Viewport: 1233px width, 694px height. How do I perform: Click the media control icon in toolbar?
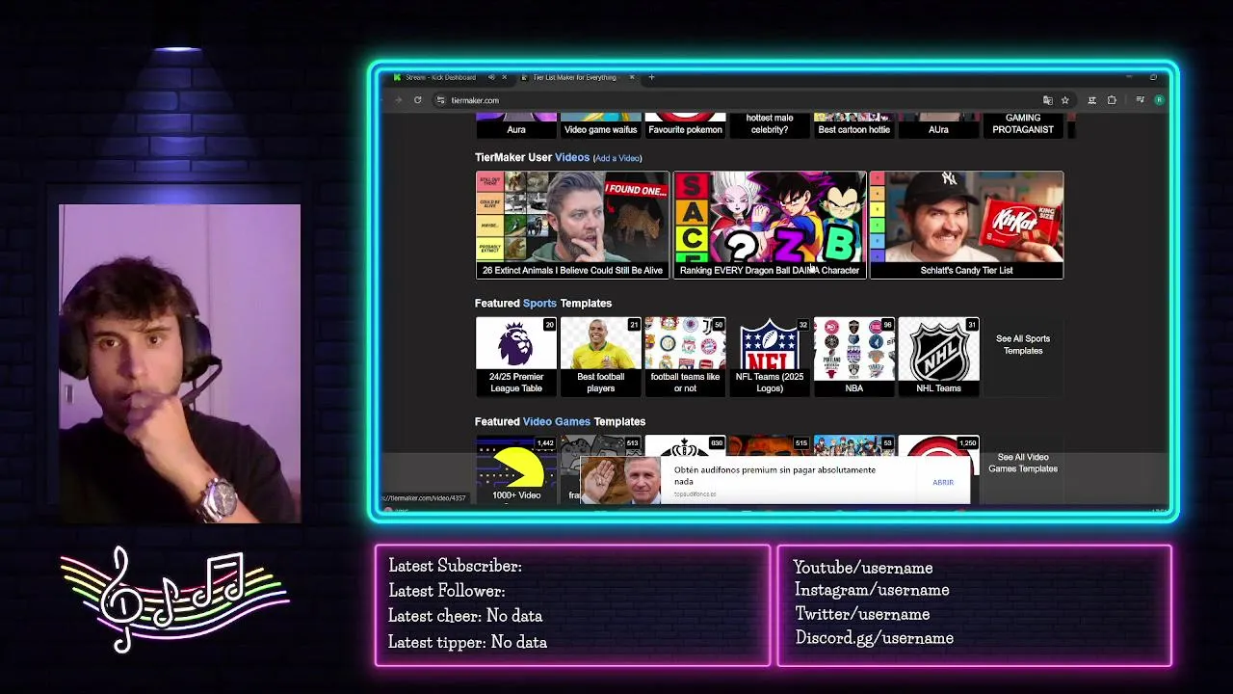(x=1140, y=100)
